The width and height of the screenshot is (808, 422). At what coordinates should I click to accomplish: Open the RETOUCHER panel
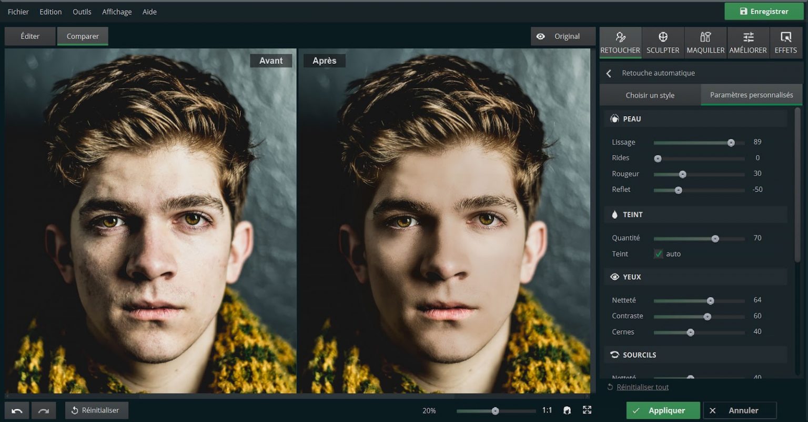tap(620, 42)
